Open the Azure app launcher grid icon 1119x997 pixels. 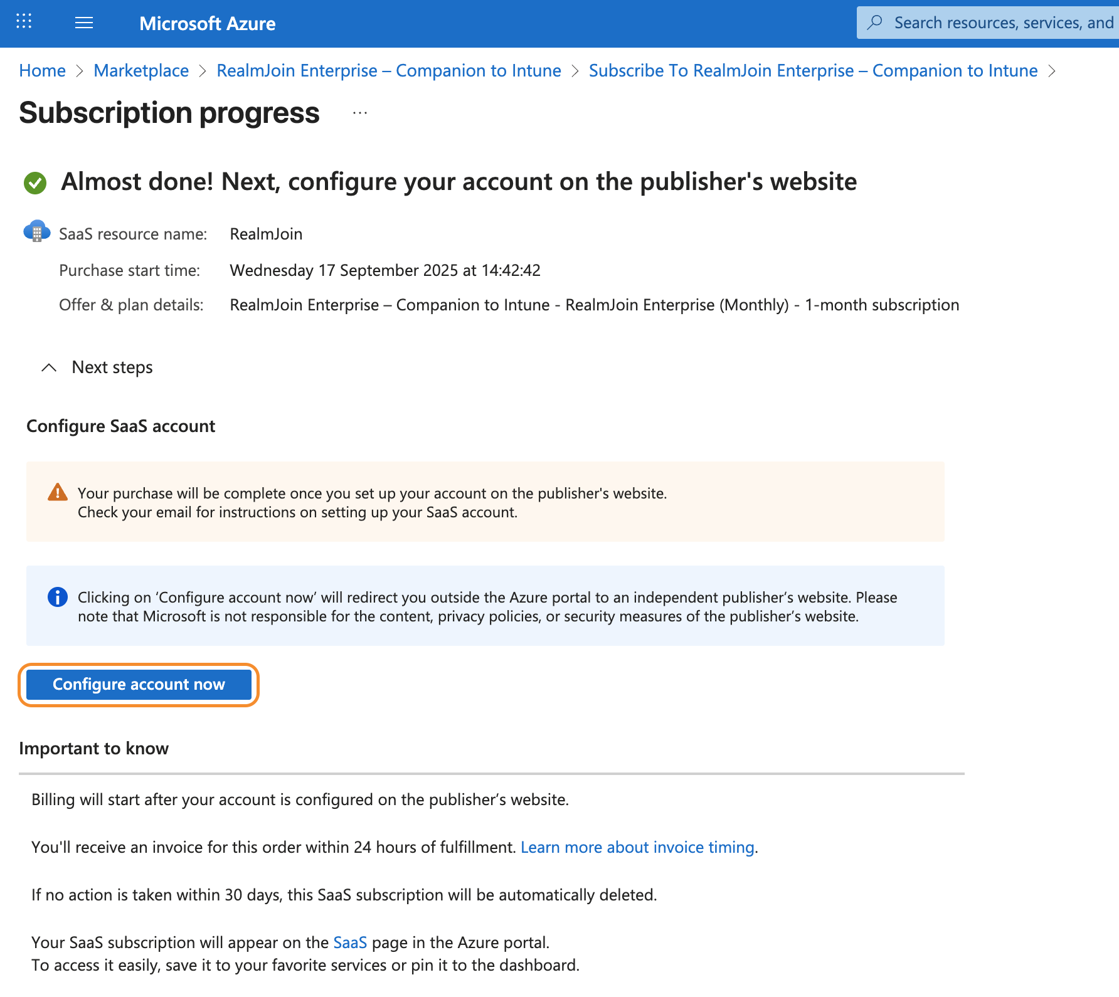pos(24,22)
